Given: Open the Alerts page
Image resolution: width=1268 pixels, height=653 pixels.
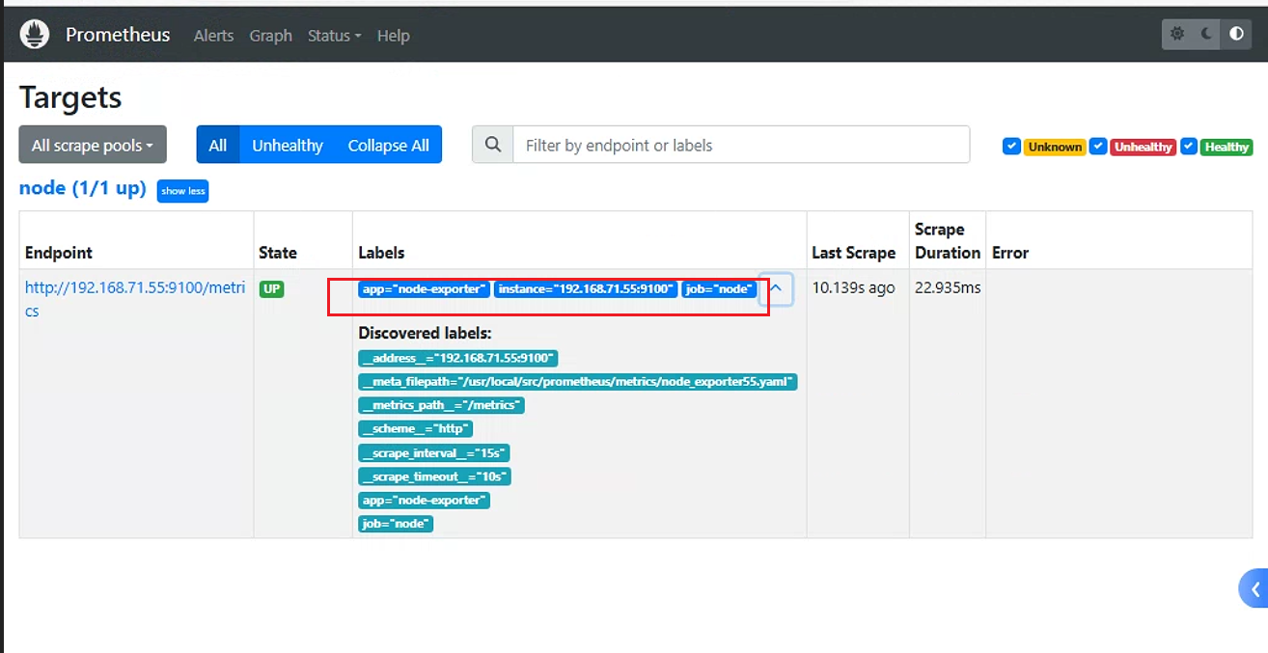Looking at the screenshot, I should click(x=213, y=35).
